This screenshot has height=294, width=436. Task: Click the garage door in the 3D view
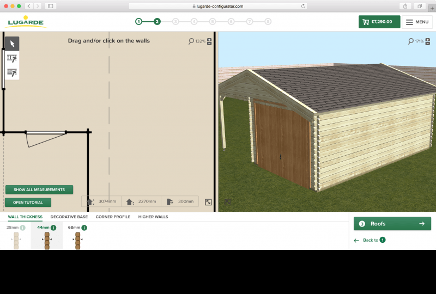(282, 144)
